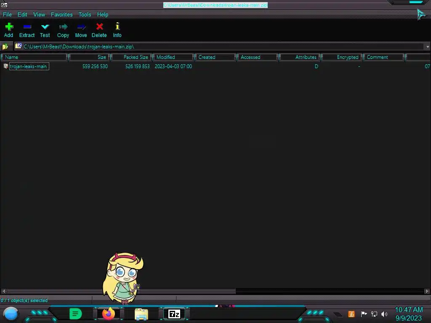Click the window title path text
Viewport: 431px width, 323px height.
point(215,5)
